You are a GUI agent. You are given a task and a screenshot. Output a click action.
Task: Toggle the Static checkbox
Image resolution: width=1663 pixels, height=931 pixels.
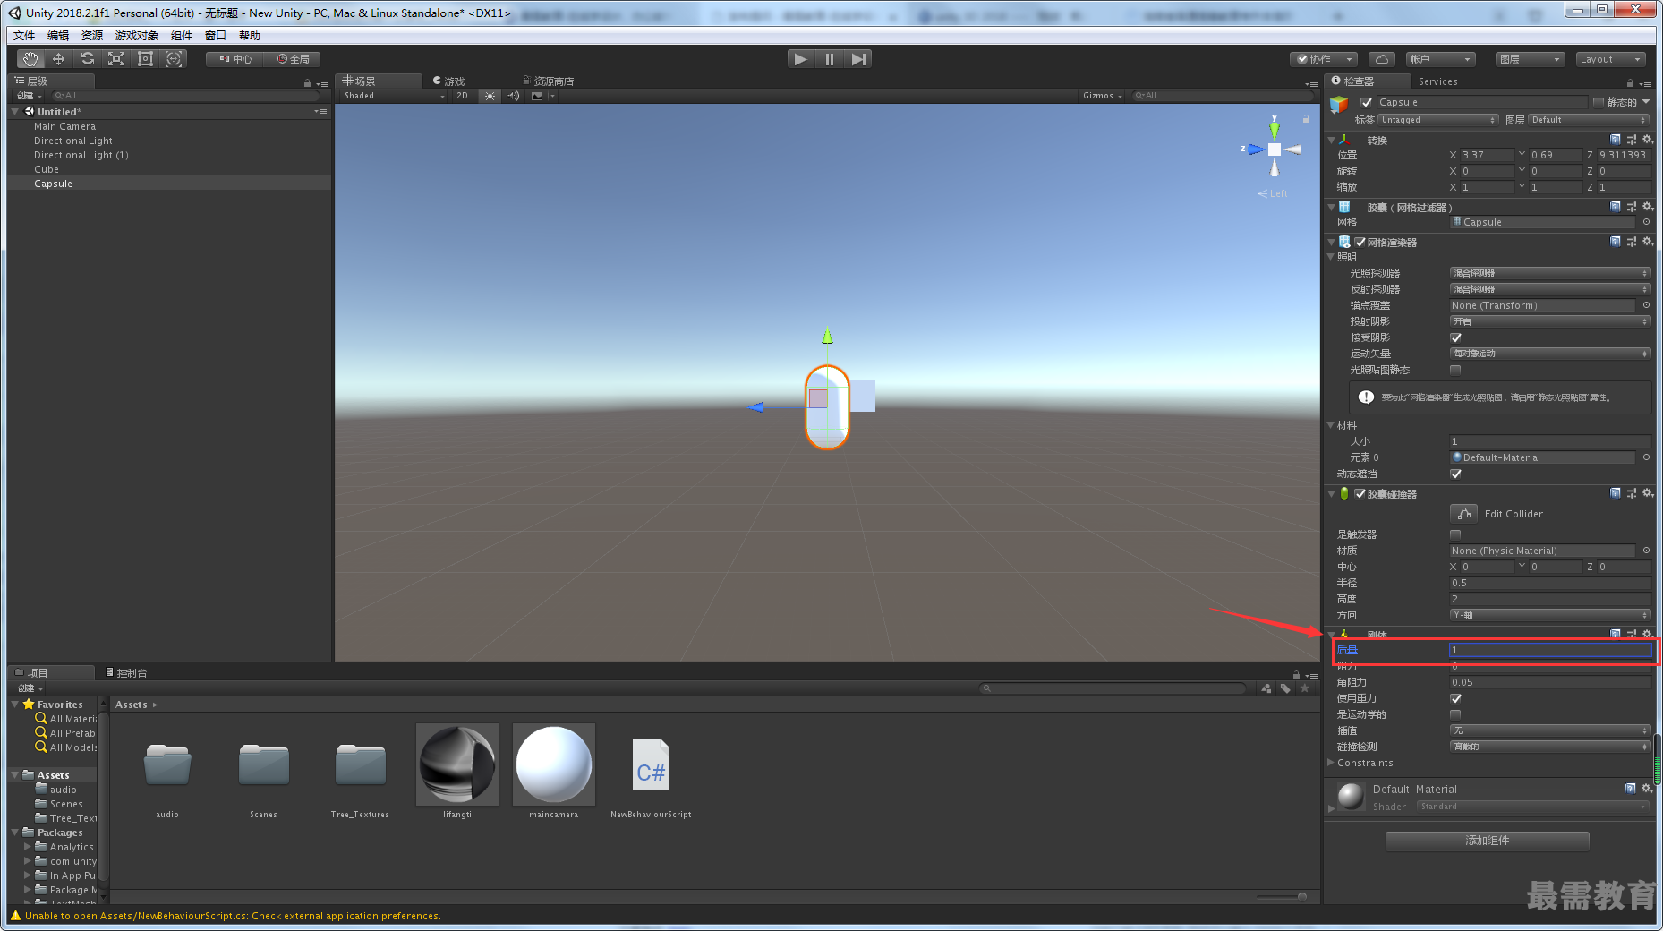coord(1598,102)
